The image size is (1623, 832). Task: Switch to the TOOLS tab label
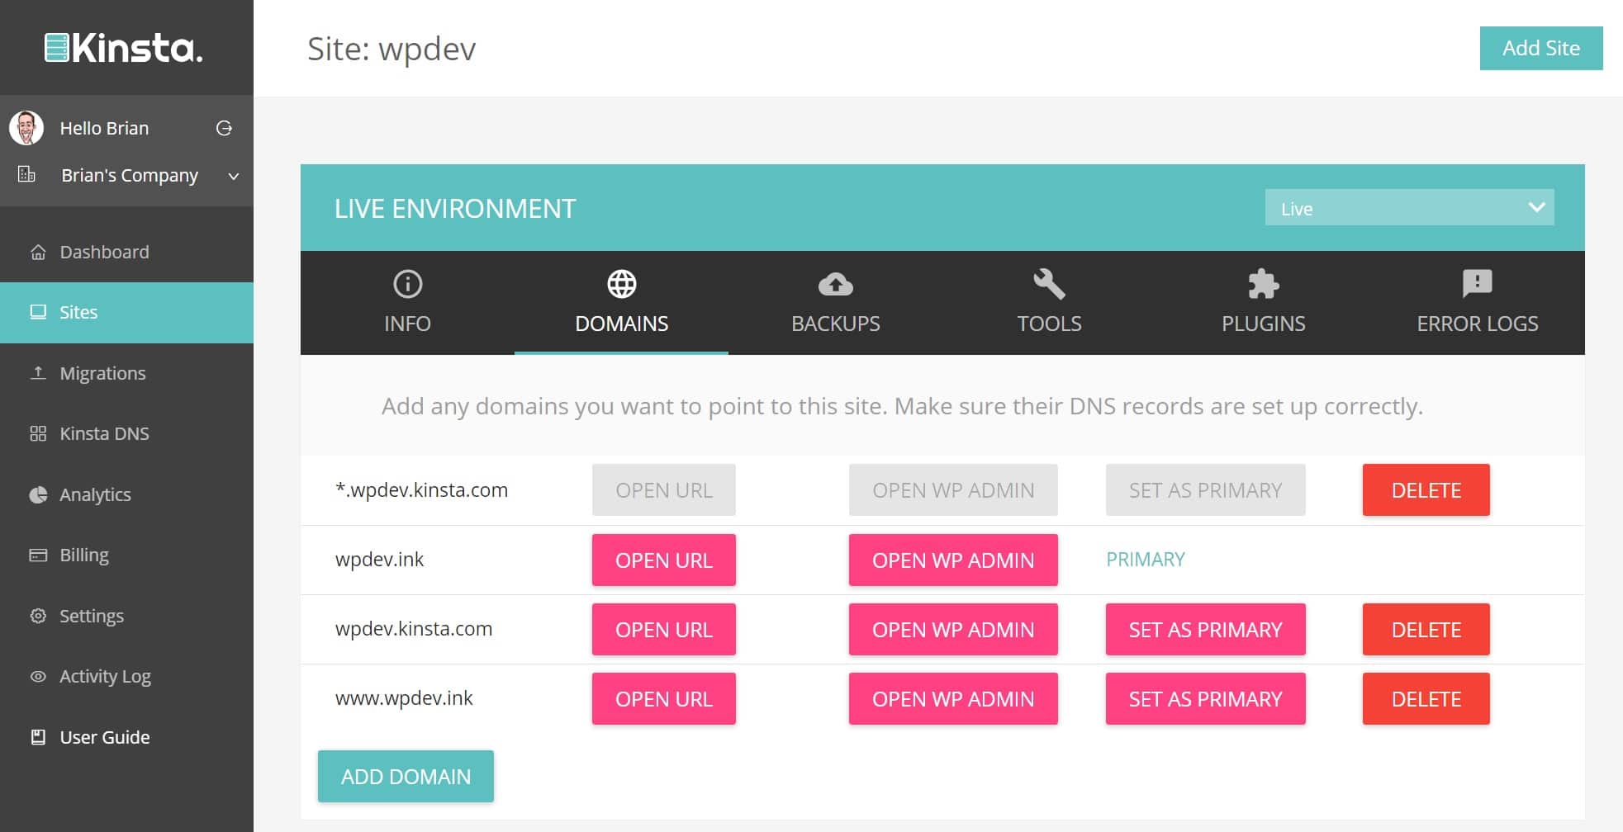click(1049, 324)
